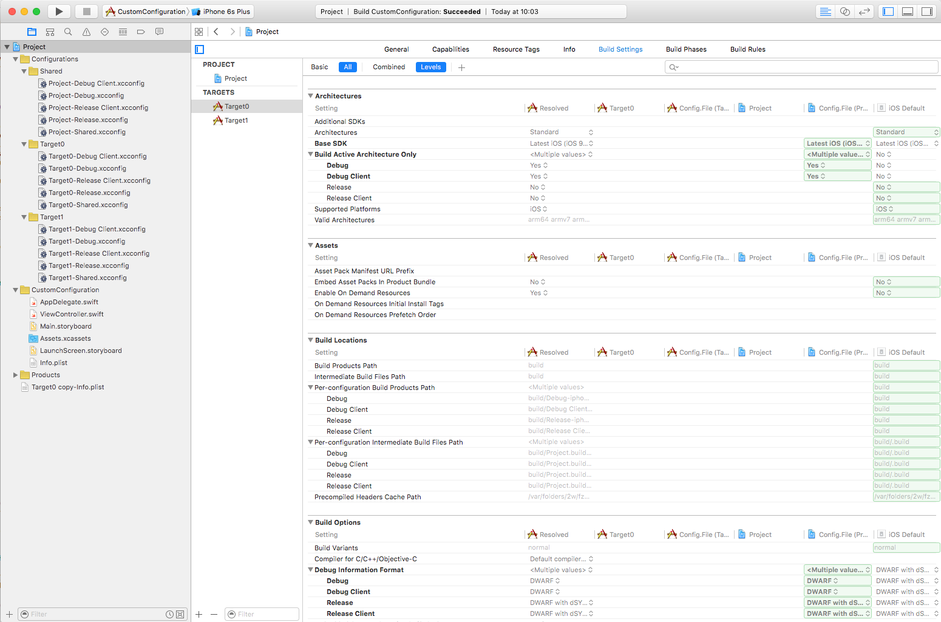Show Basic build settings filter
Image resolution: width=941 pixels, height=622 pixels.
tap(319, 67)
